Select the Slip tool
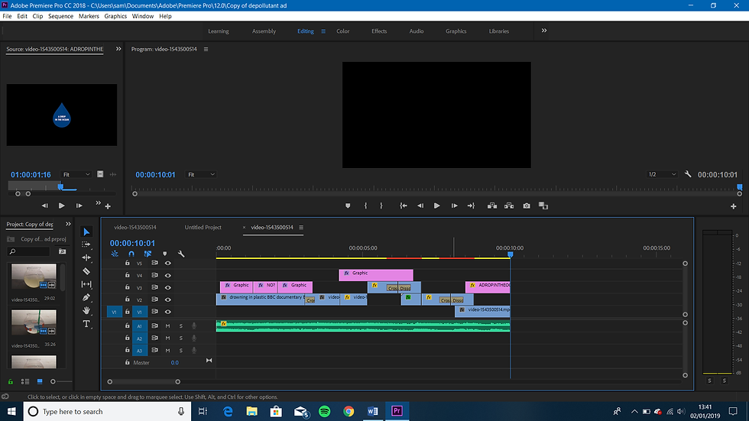 click(x=86, y=284)
